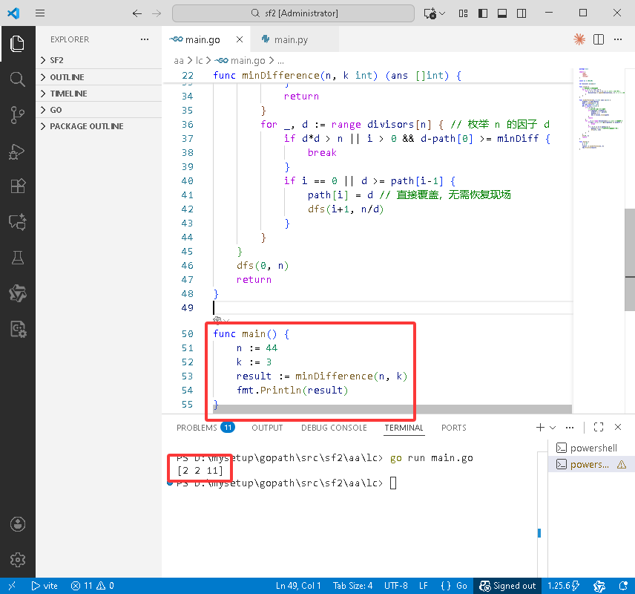Open the hamburger application menu
This screenshot has height=594, width=635.
pyautogui.click(x=40, y=13)
